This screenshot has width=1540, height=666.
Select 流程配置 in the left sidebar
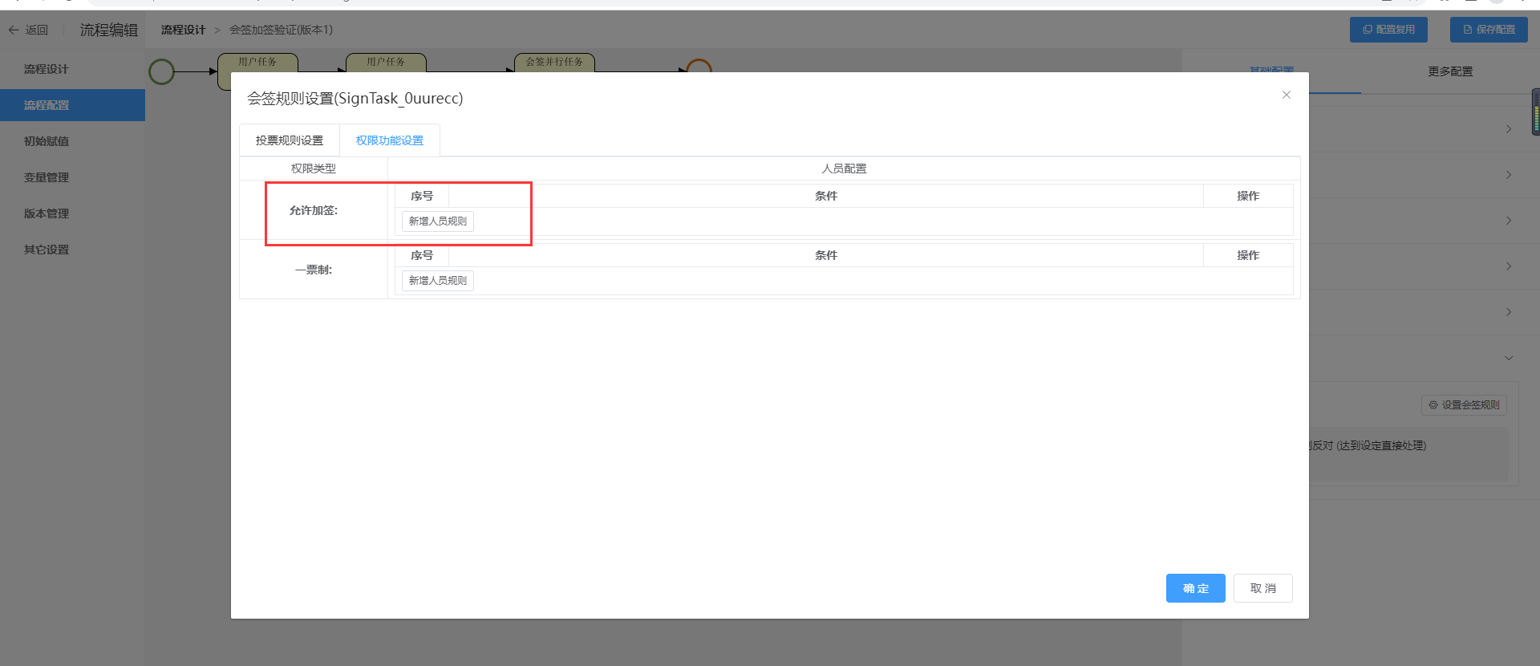point(72,105)
